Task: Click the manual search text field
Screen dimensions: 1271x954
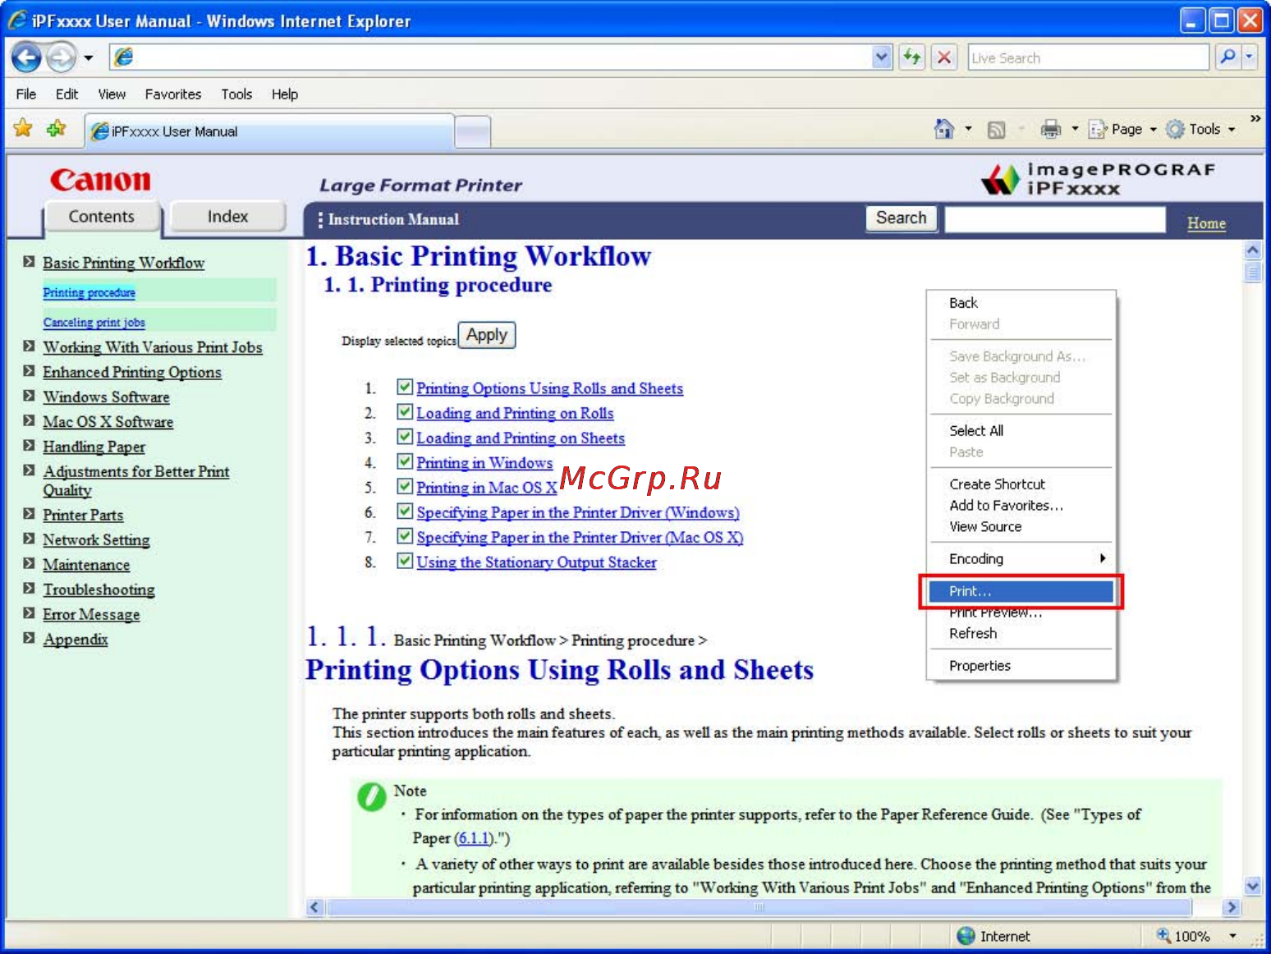Action: [x=1055, y=219]
